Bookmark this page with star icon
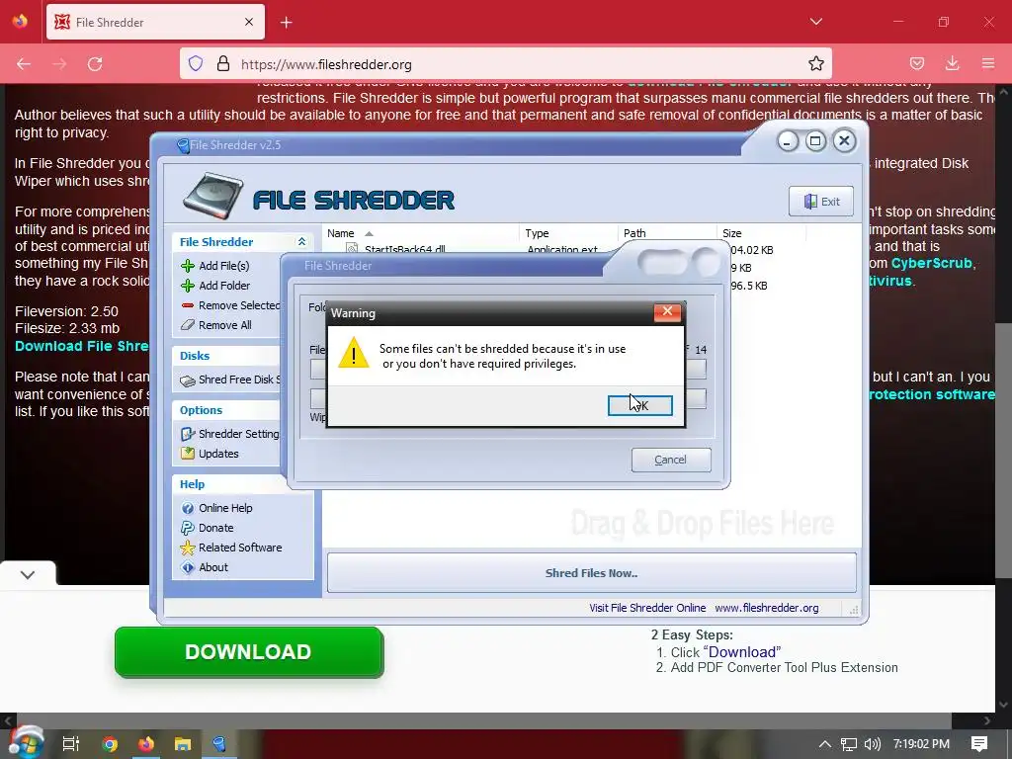This screenshot has height=759, width=1012. (x=815, y=64)
